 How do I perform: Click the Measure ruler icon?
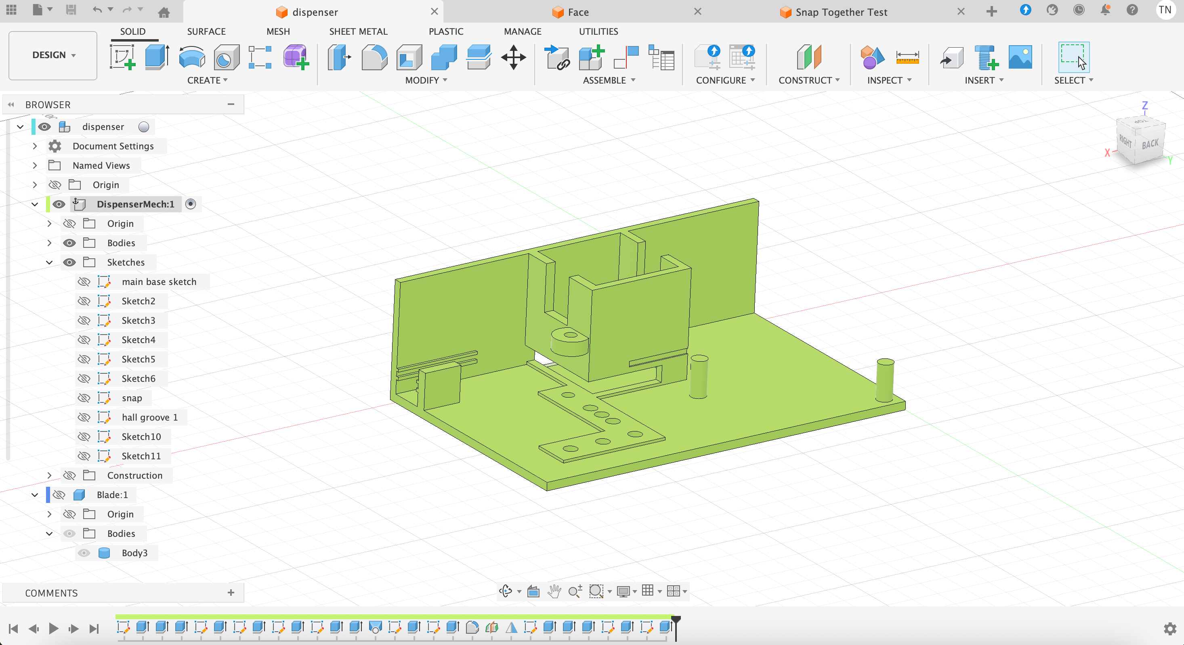click(x=907, y=57)
